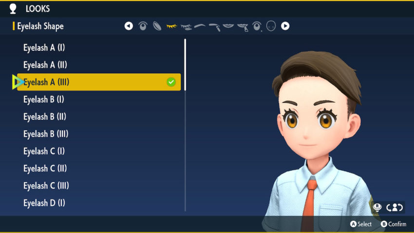Viewport: 414px width, 233px height.
Task: Click the eyelash list scrollbar thumb
Action: [x=185, y=65]
